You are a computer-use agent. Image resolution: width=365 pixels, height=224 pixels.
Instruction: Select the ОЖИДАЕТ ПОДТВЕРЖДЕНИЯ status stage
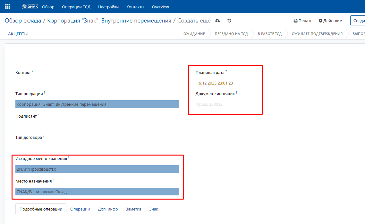(317, 34)
